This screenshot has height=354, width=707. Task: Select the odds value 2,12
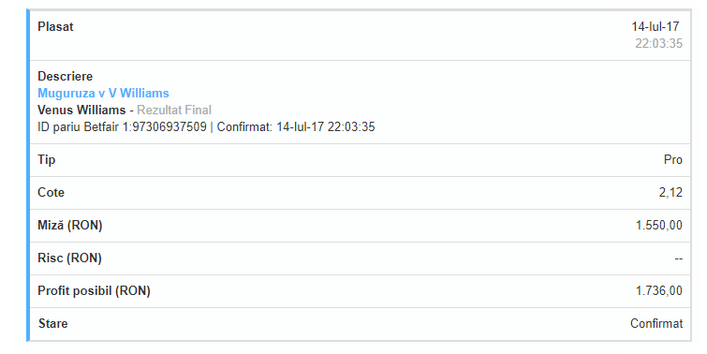[x=670, y=193]
